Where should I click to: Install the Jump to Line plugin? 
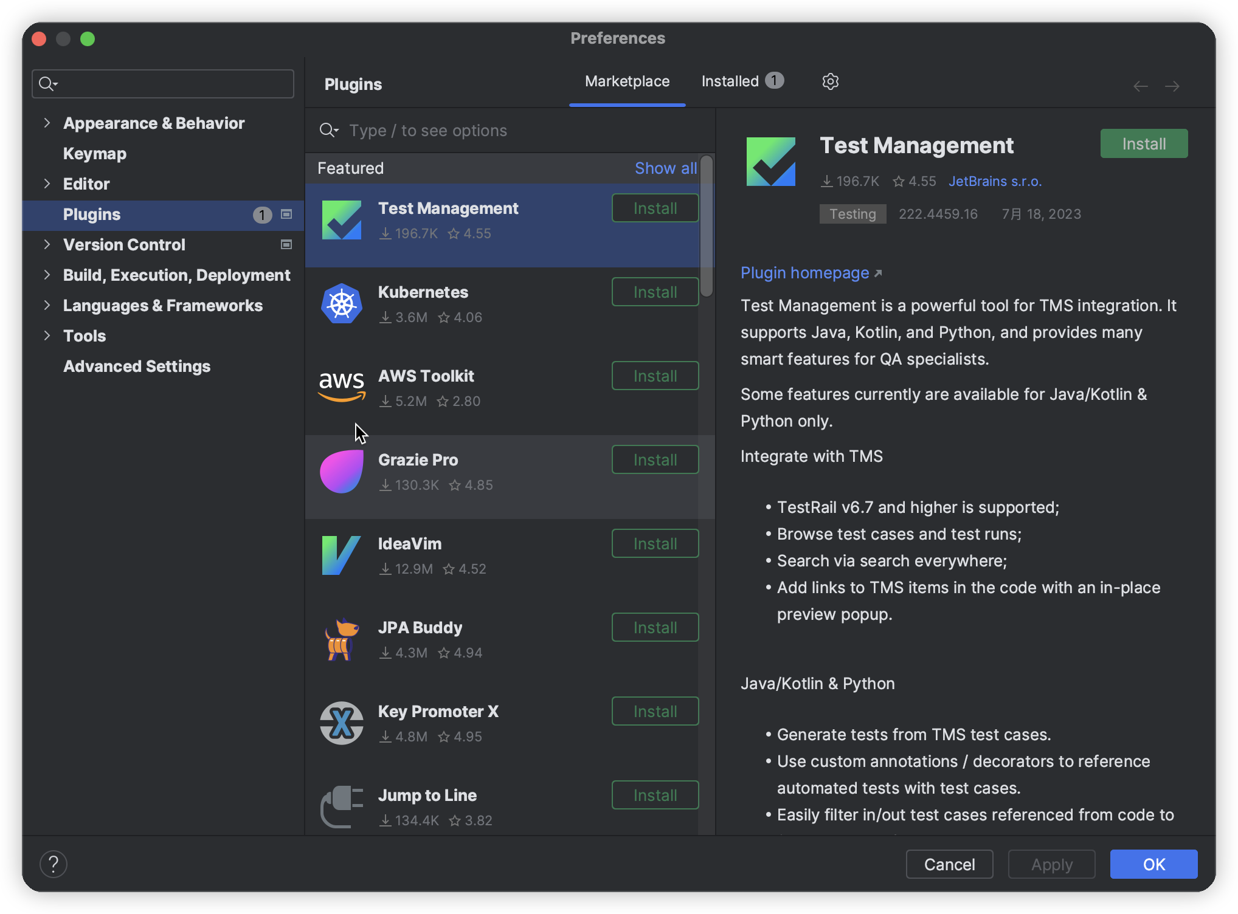pos(655,795)
